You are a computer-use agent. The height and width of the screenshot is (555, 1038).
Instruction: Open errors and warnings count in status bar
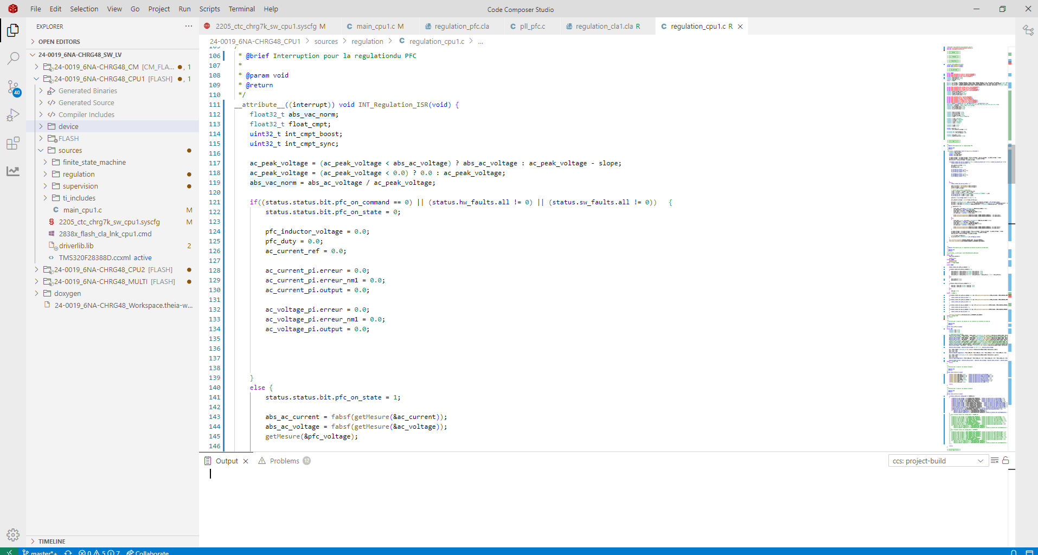pos(99,552)
